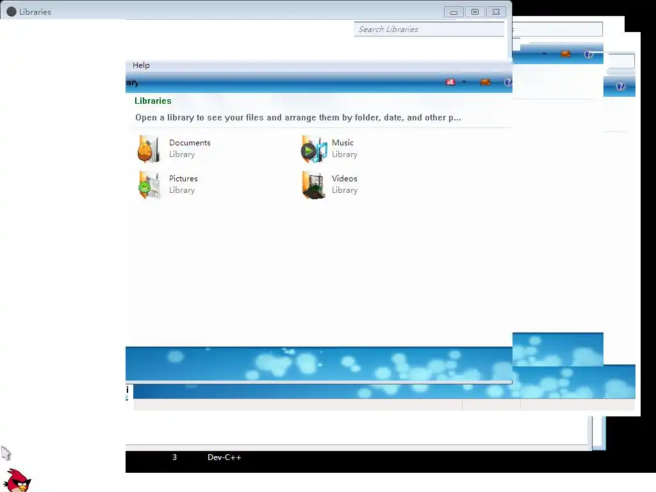Click the help icon in the middle background window
This screenshot has height=492, width=656.
point(589,54)
